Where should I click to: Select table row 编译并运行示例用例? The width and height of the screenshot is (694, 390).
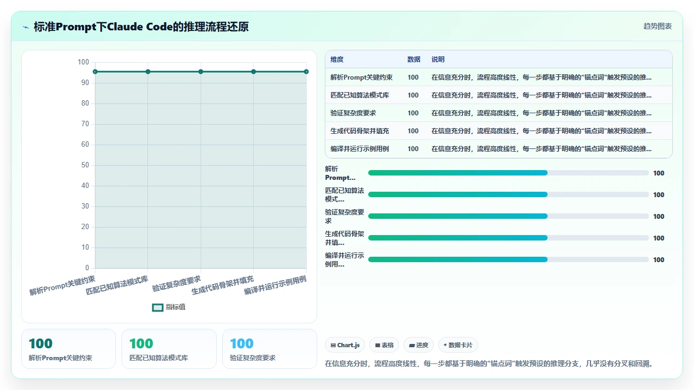click(x=499, y=149)
